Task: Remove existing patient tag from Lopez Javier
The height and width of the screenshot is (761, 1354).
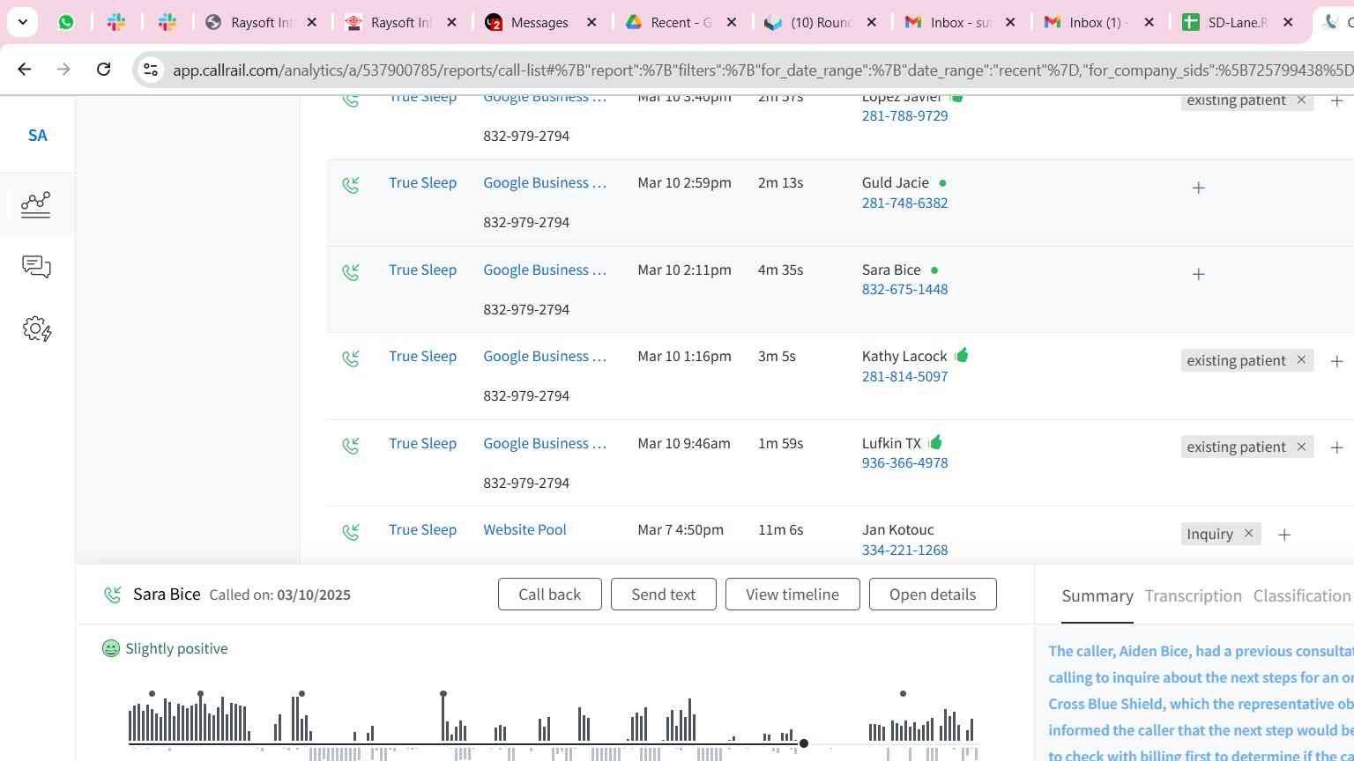Action: 1301,100
